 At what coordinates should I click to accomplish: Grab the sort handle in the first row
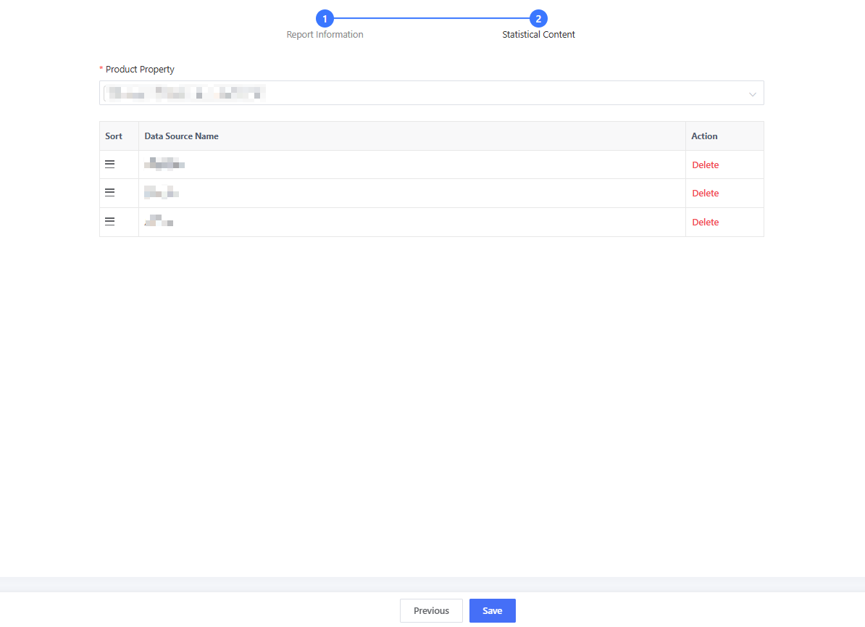[x=110, y=165]
